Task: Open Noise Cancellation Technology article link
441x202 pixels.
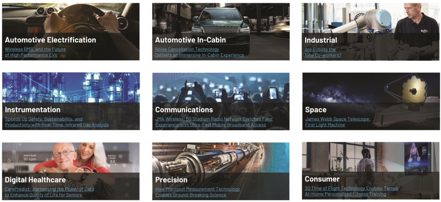Action: tap(199, 52)
